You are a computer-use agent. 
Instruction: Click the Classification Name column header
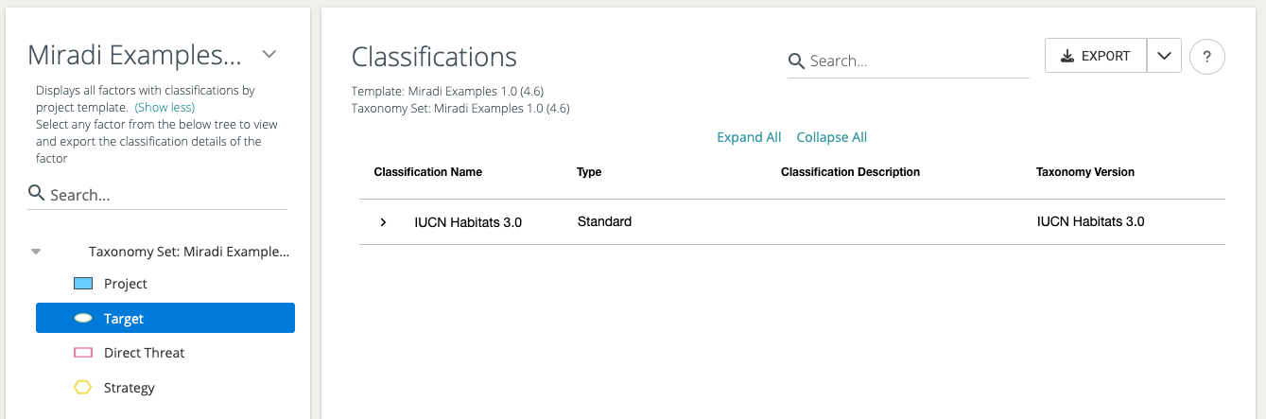click(x=427, y=172)
